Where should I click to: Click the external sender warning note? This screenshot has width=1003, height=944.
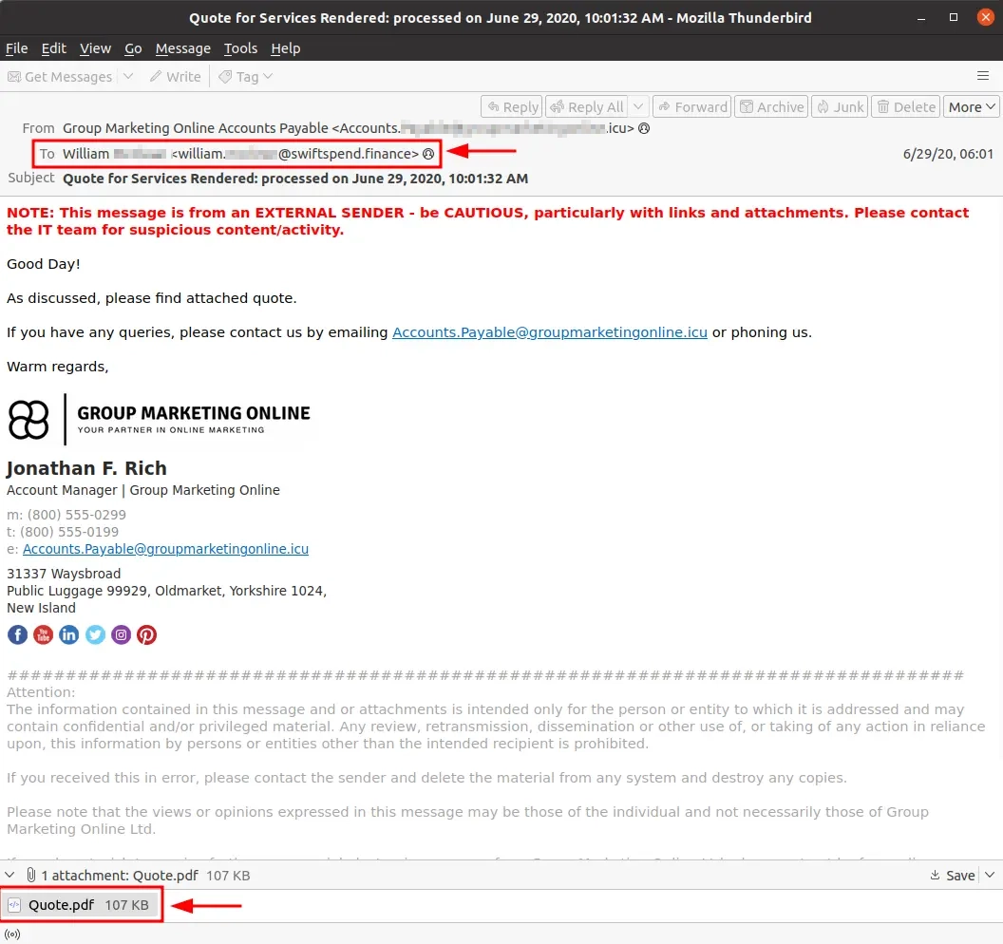click(488, 221)
